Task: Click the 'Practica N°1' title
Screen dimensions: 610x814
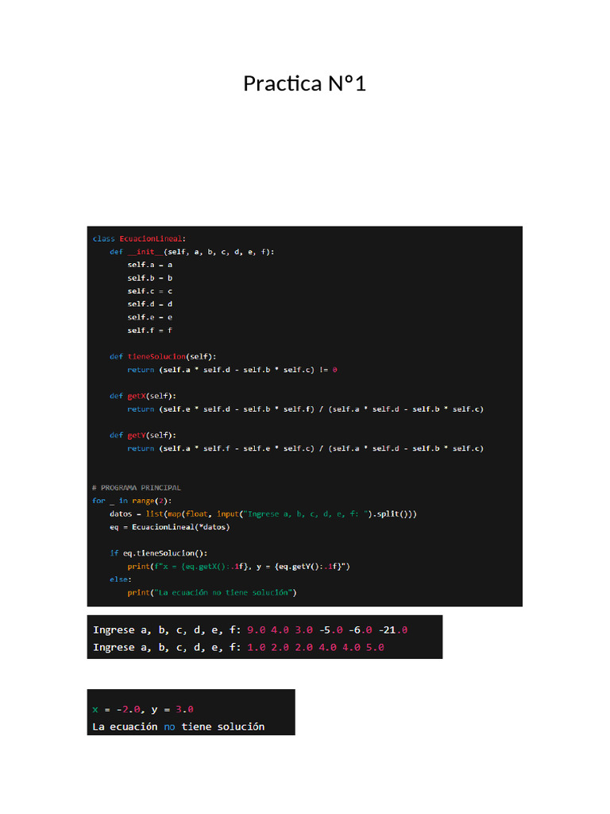Action: (x=304, y=83)
